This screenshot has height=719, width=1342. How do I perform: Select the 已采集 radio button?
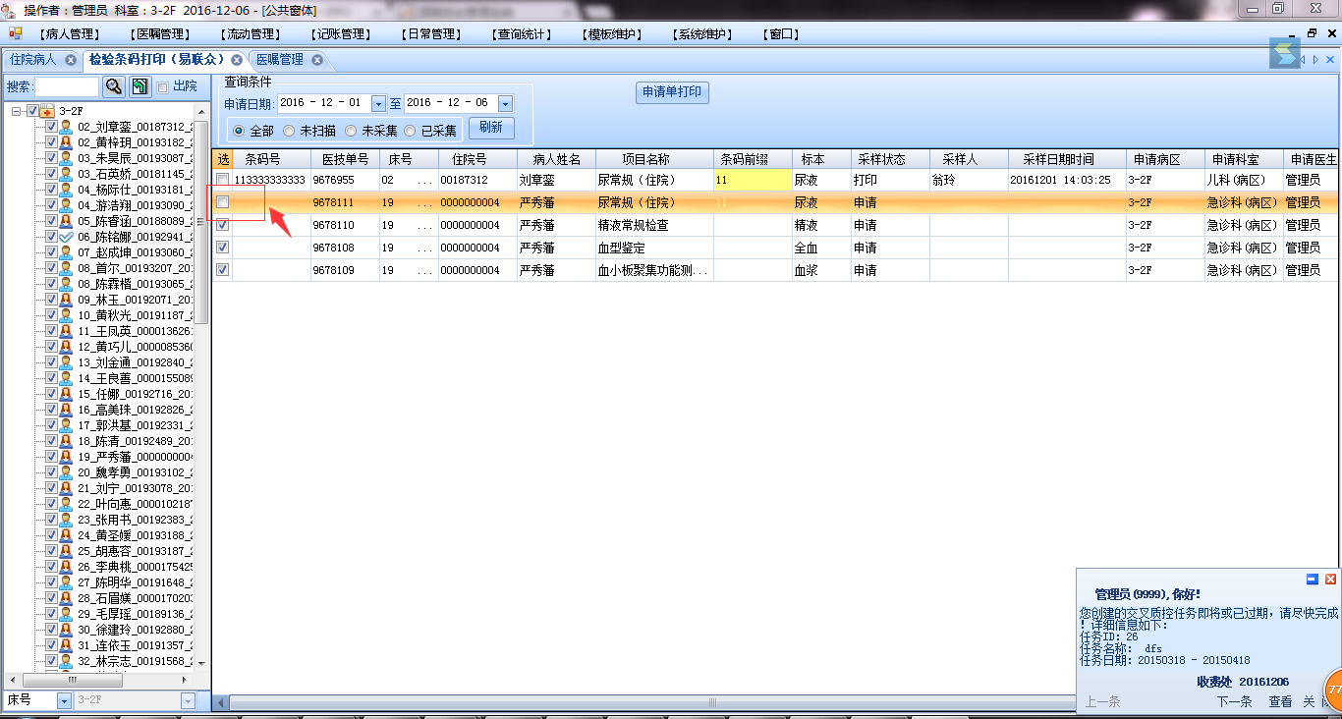tap(410, 131)
